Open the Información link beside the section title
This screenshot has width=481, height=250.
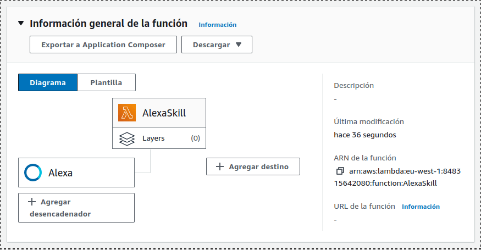coord(218,25)
